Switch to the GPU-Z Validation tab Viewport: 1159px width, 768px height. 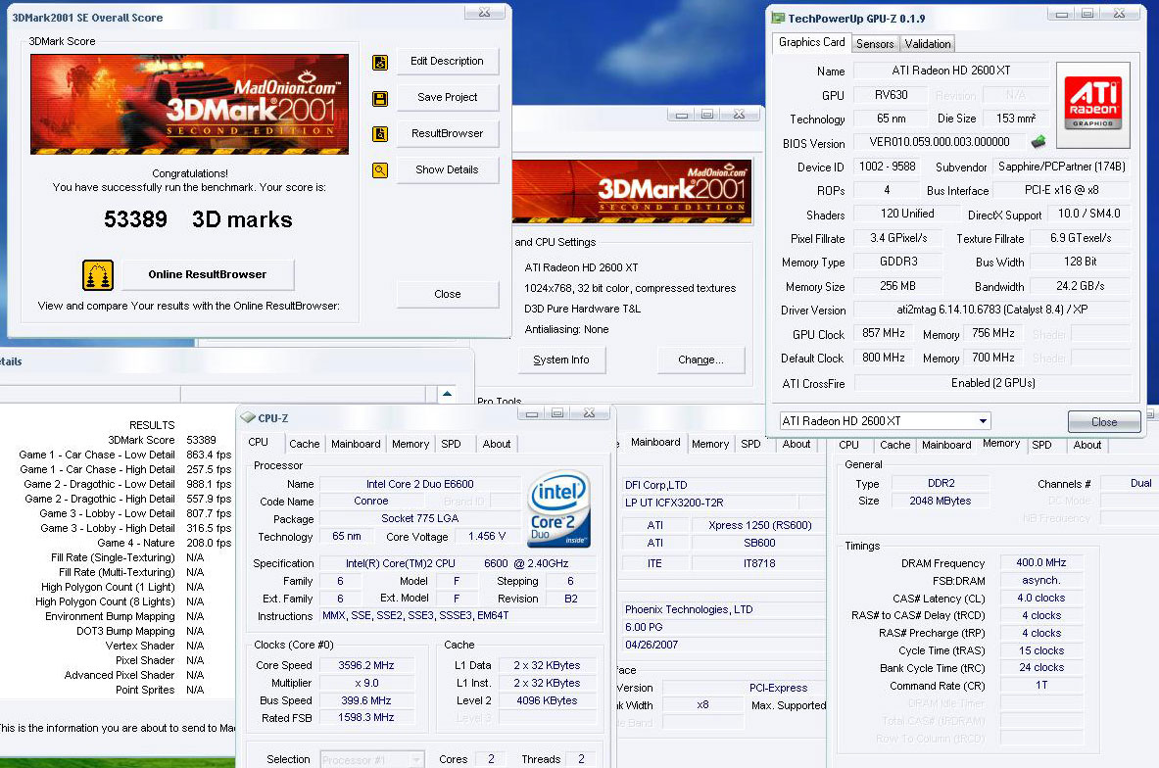928,44
